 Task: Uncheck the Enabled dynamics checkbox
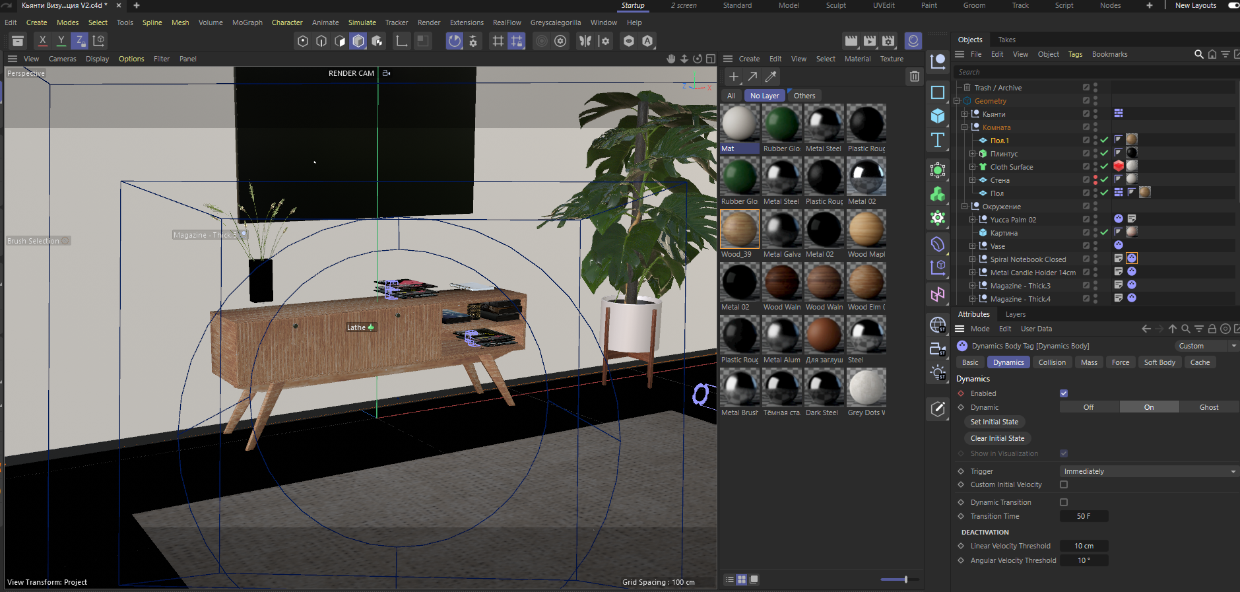click(x=1063, y=393)
